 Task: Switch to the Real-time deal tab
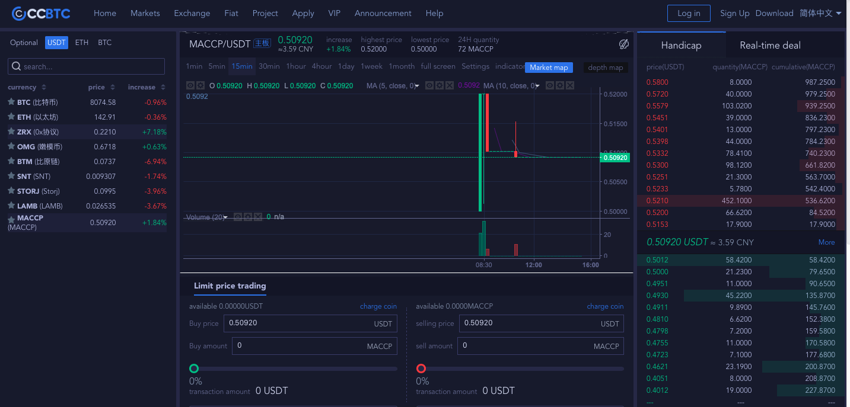770,45
